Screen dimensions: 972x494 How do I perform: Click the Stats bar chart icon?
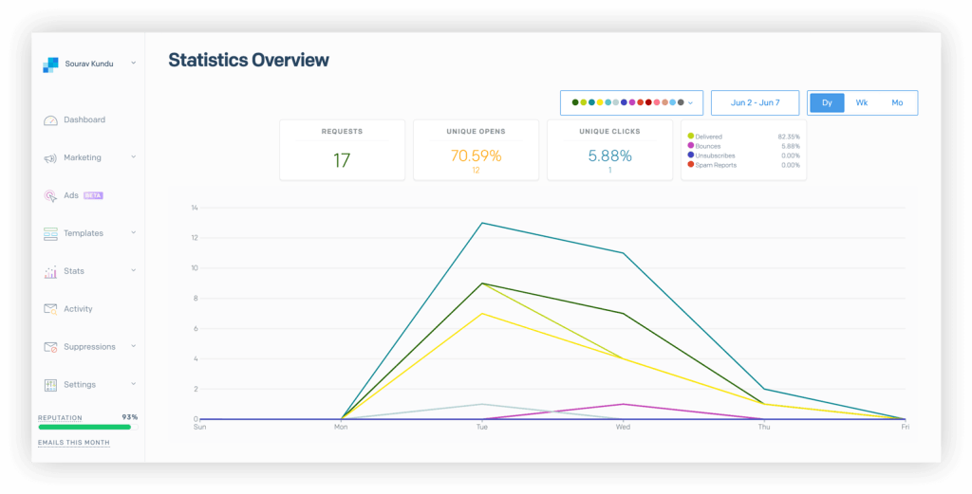pyautogui.click(x=50, y=272)
